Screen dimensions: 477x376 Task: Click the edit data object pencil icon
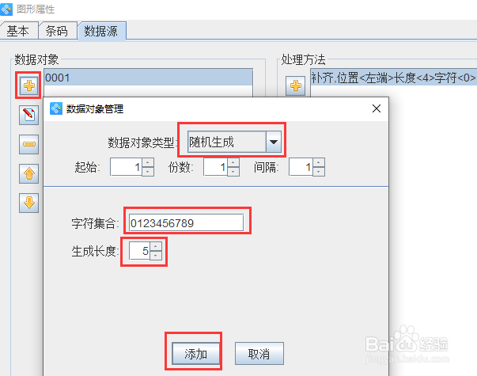(29, 115)
